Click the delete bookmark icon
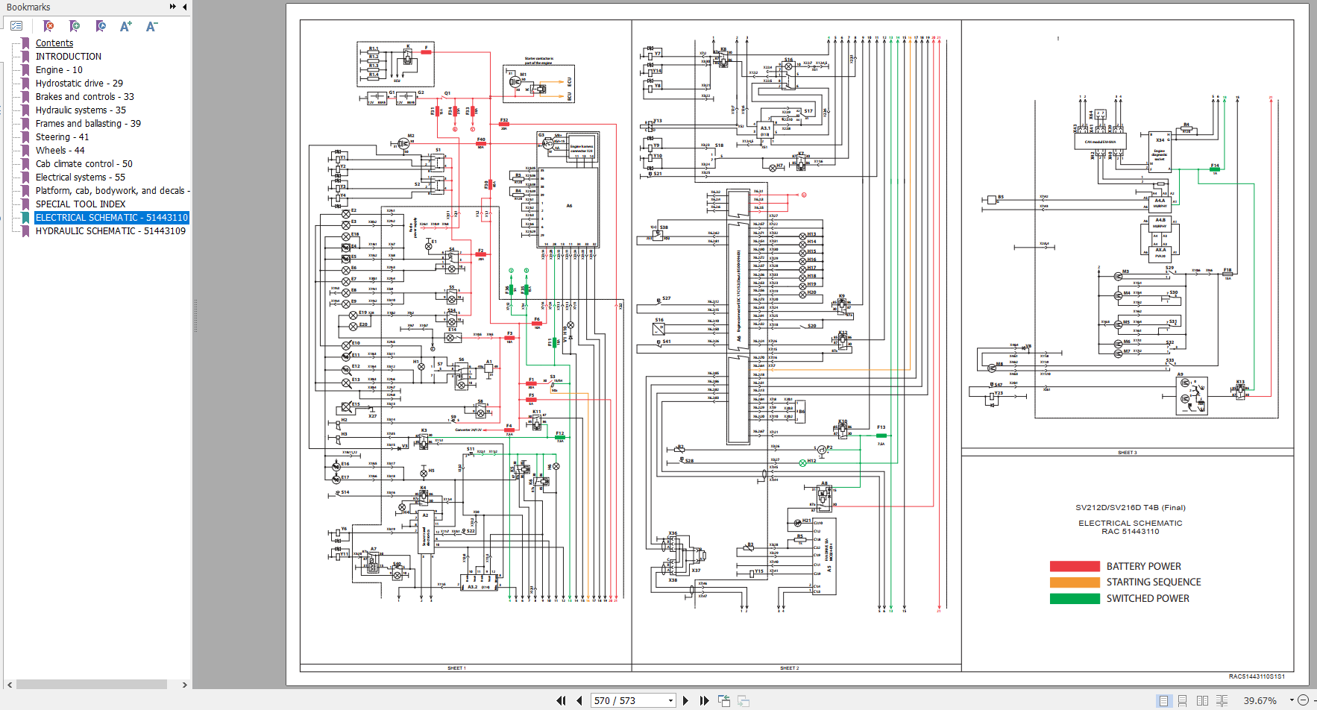This screenshot has height=710, width=1317. pos(48,26)
